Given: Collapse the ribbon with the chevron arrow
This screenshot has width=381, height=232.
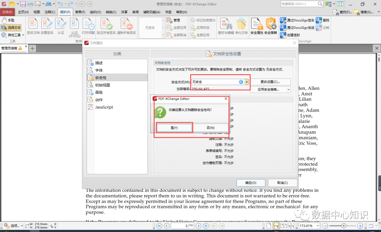Looking at the screenshot, I should (x=379, y=12).
